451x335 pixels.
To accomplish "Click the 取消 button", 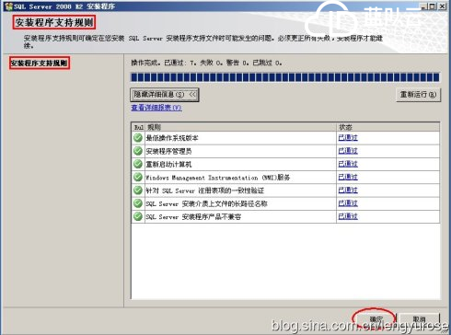I will click(419, 319).
